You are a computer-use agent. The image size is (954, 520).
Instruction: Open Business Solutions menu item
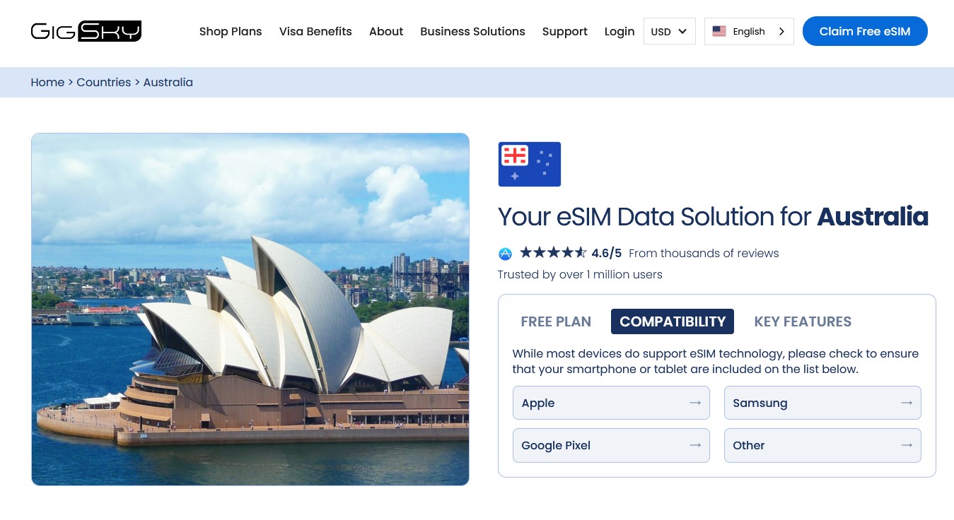(x=472, y=31)
